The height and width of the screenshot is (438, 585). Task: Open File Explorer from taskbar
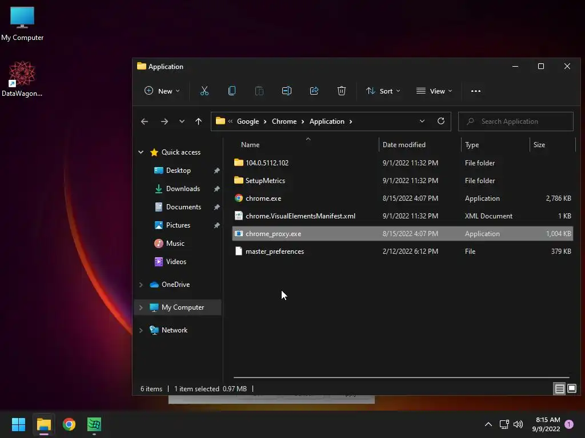[x=43, y=424]
